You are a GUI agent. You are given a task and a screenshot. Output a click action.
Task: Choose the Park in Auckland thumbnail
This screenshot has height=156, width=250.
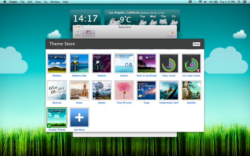coord(146,63)
